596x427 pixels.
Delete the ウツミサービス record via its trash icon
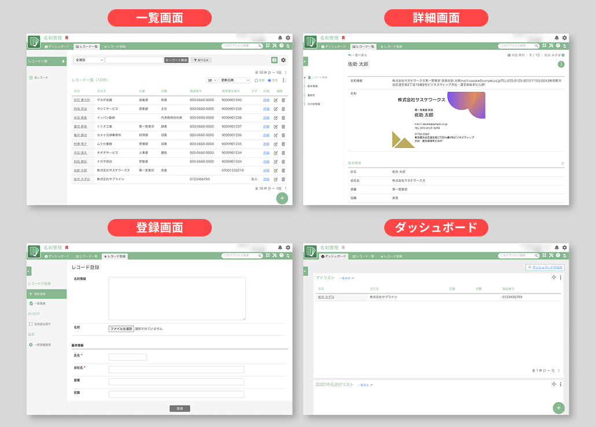[x=283, y=109]
